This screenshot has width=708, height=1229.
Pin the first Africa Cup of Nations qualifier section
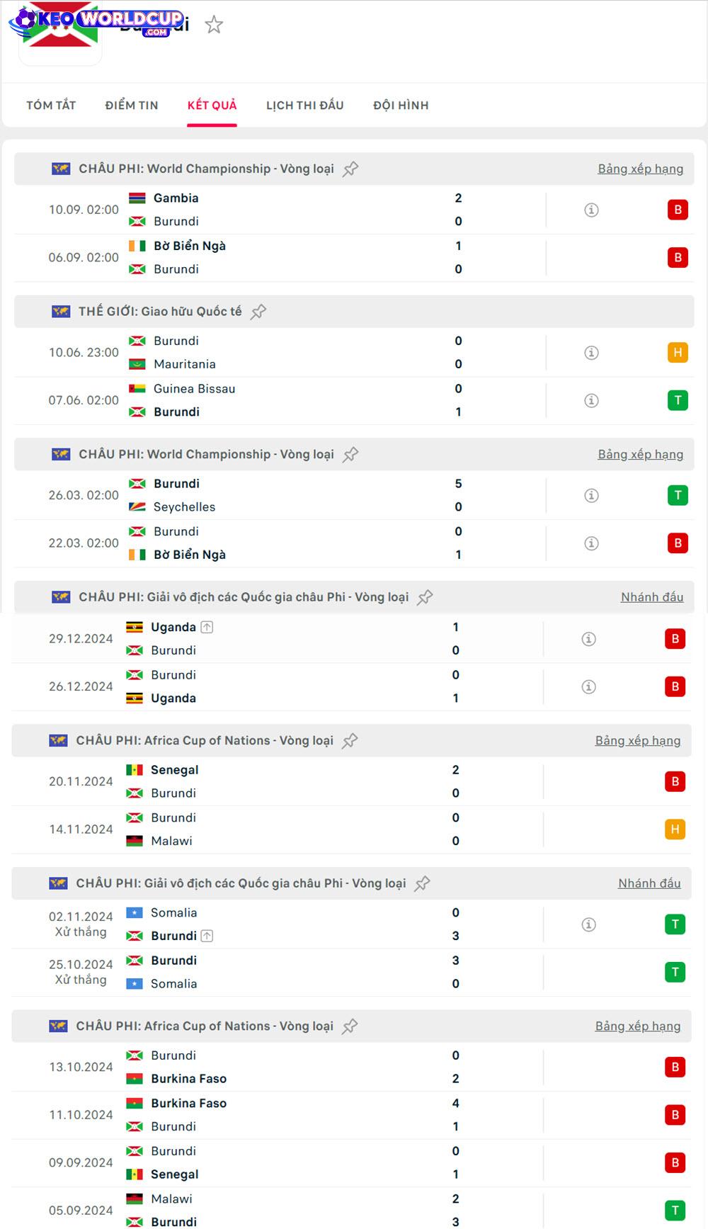[x=350, y=741]
